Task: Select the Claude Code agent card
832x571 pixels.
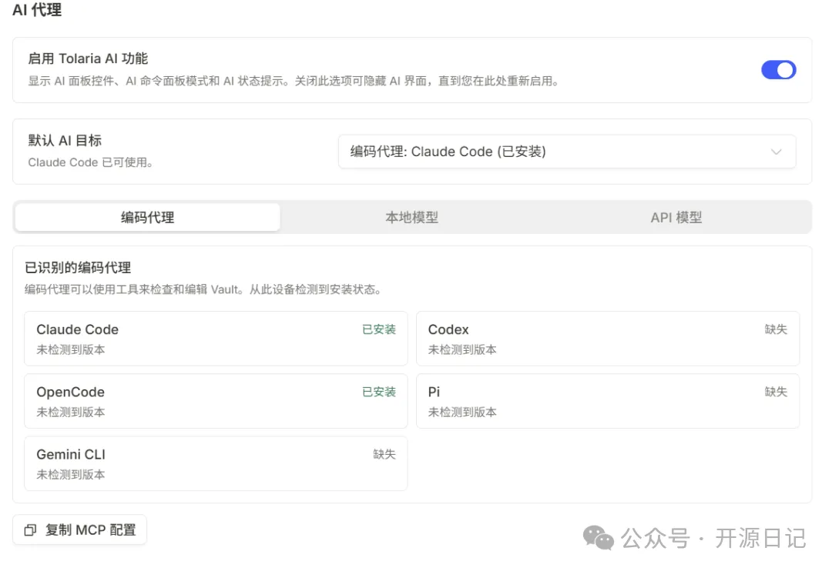Action: point(216,339)
